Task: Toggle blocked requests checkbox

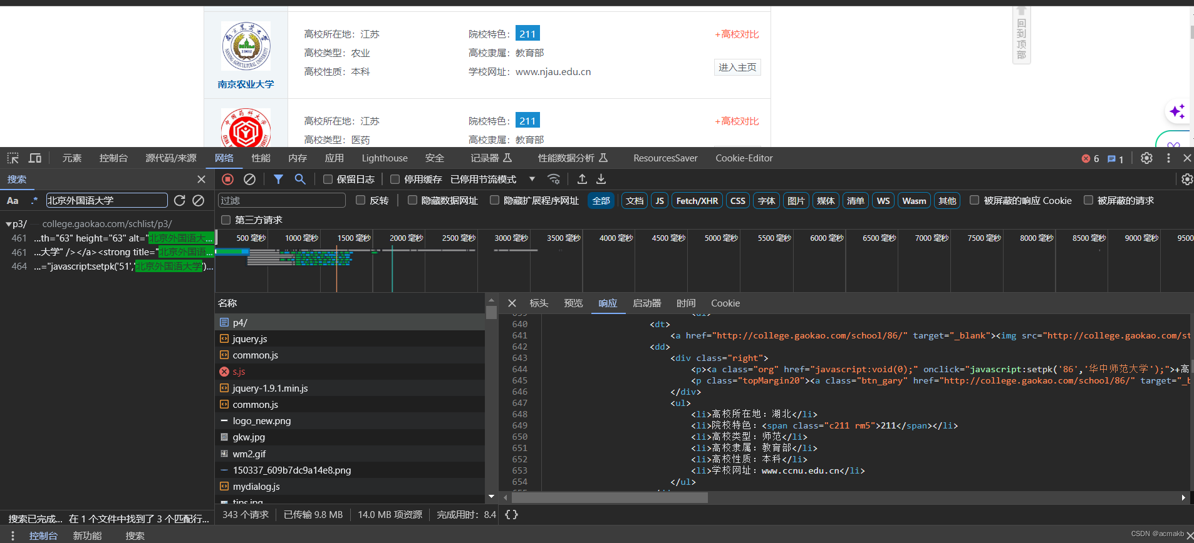Action: tap(1088, 200)
